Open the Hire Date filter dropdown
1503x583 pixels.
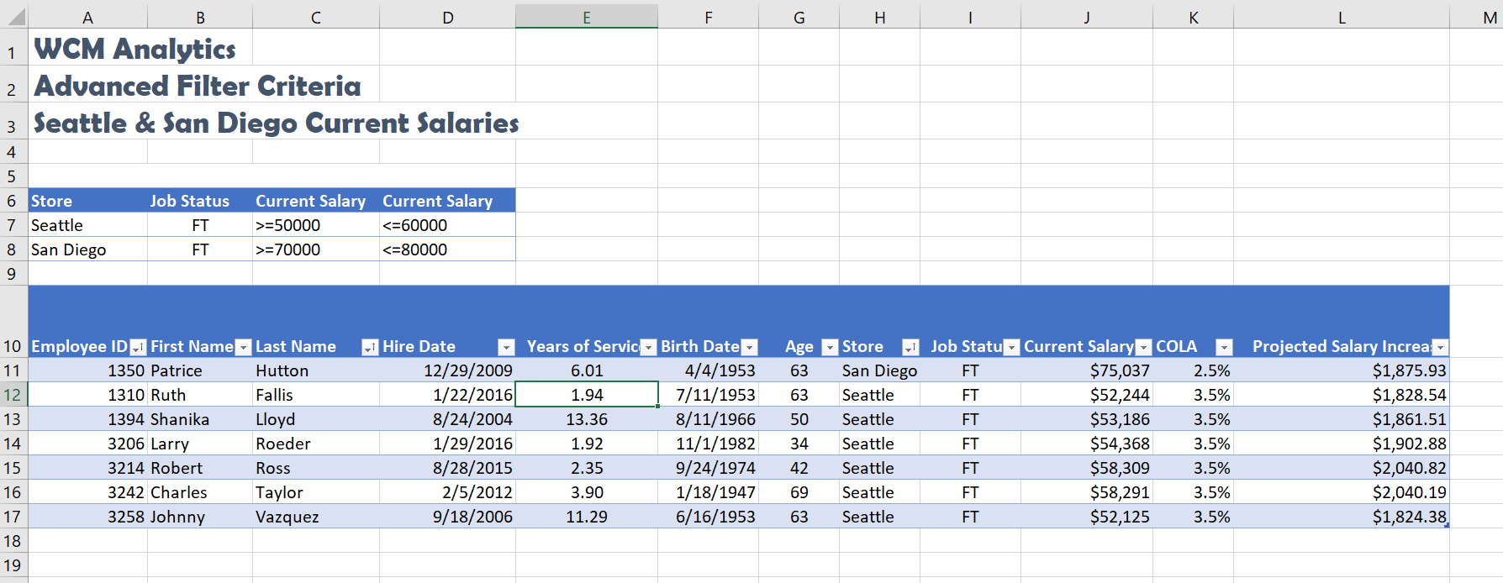[506, 347]
